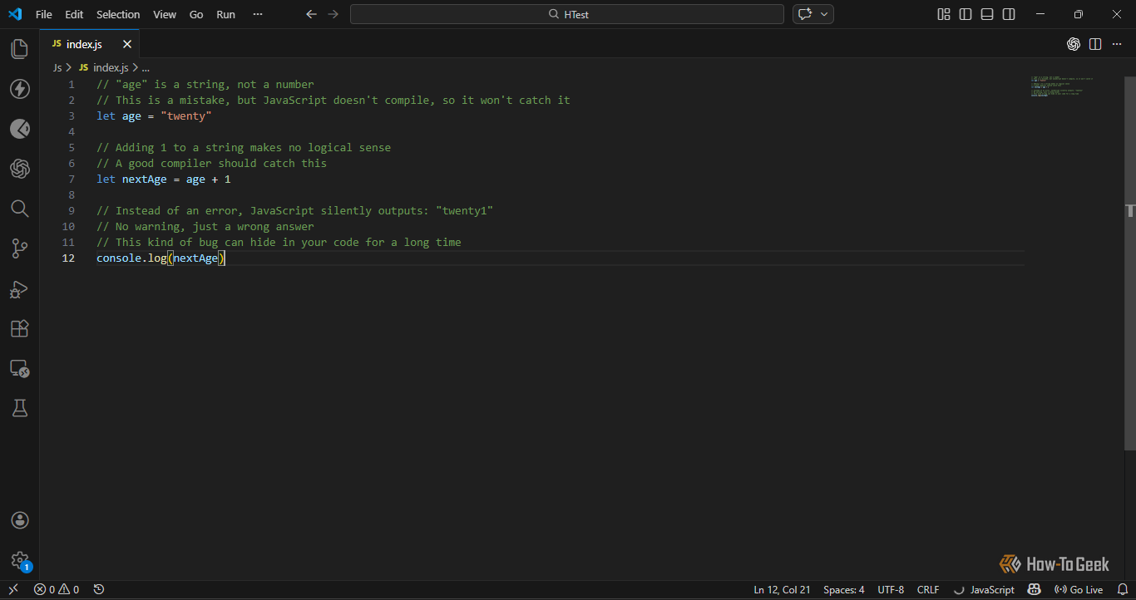Open the Remote Explorer view
Viewport: 1136px width, 600px height.
click(19, 368)
